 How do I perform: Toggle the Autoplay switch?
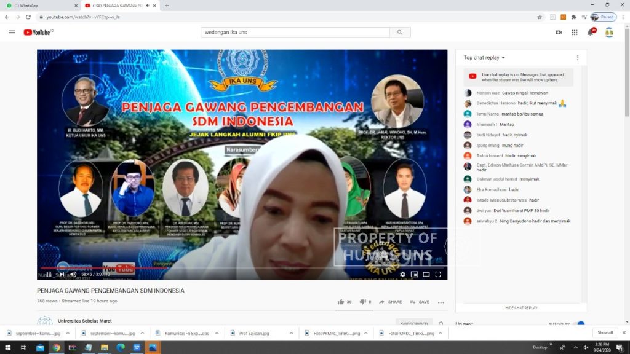point(580,323)
